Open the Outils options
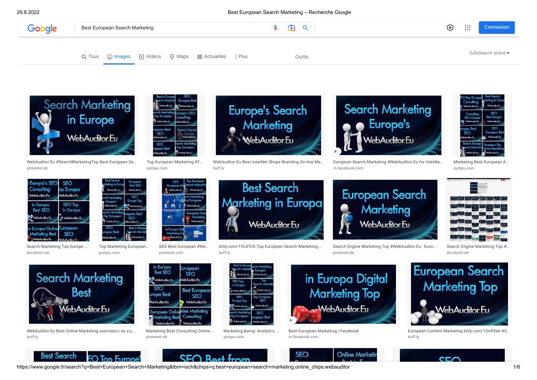 pos(301,57)
